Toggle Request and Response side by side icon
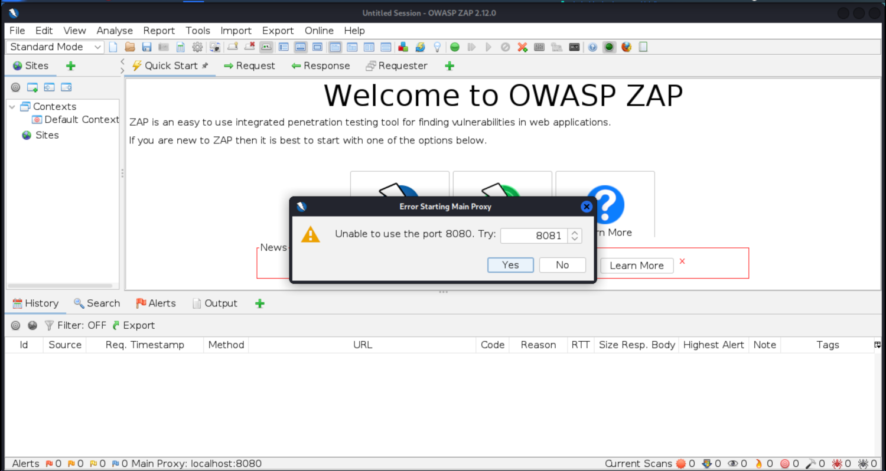The height and width of the screenshot is (471, 886). click(369, 47)
